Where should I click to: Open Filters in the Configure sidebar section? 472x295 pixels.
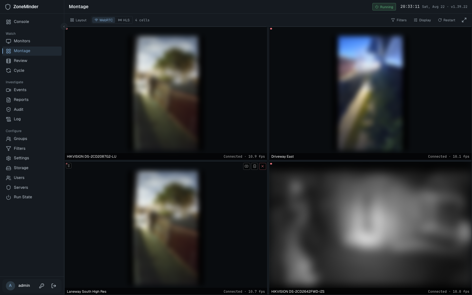(32, 148)
